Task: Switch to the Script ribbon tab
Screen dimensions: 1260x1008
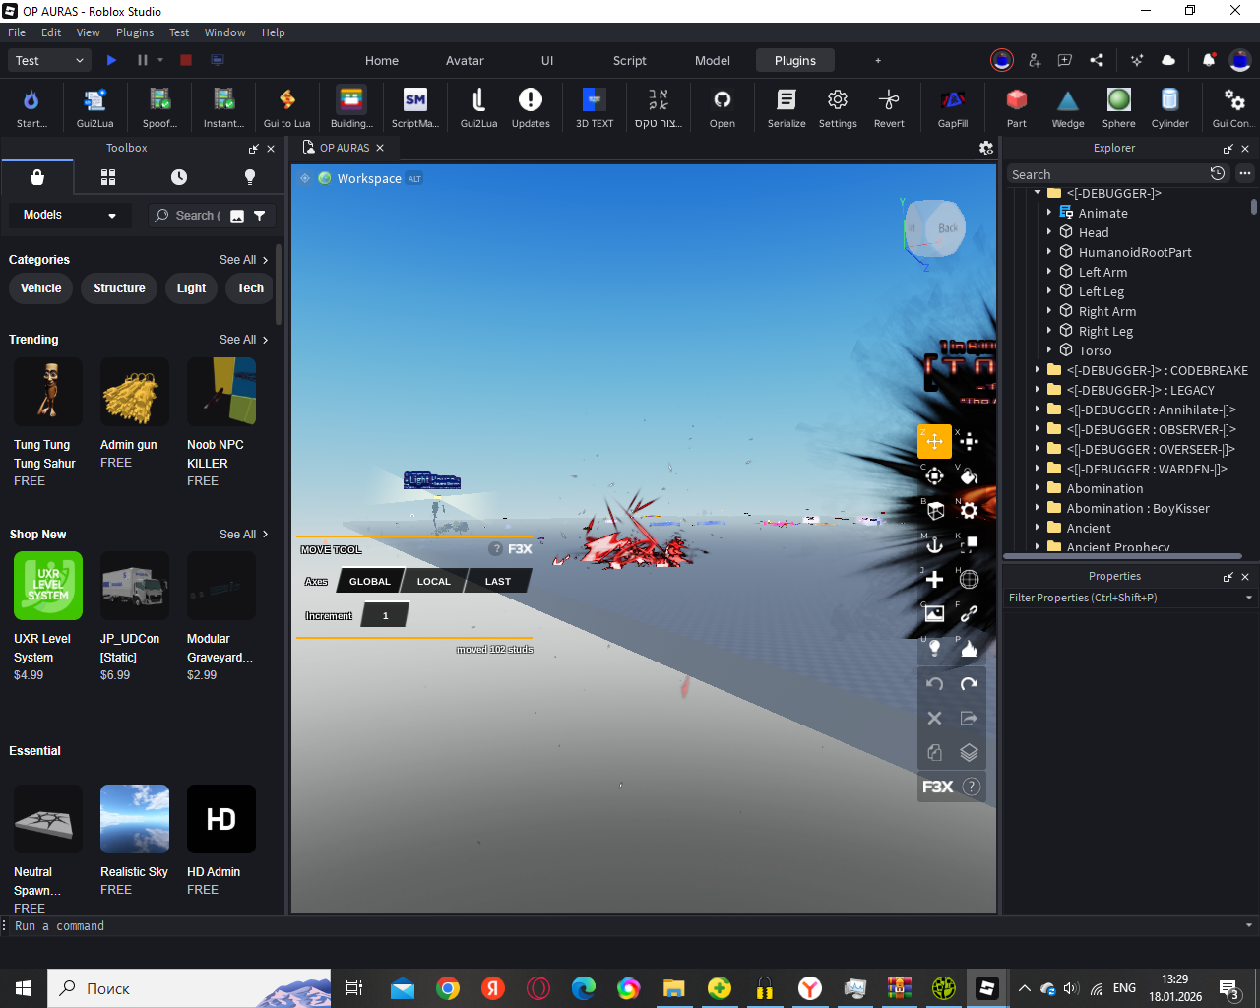Action: pyautogui.click(x=630, y=60)
